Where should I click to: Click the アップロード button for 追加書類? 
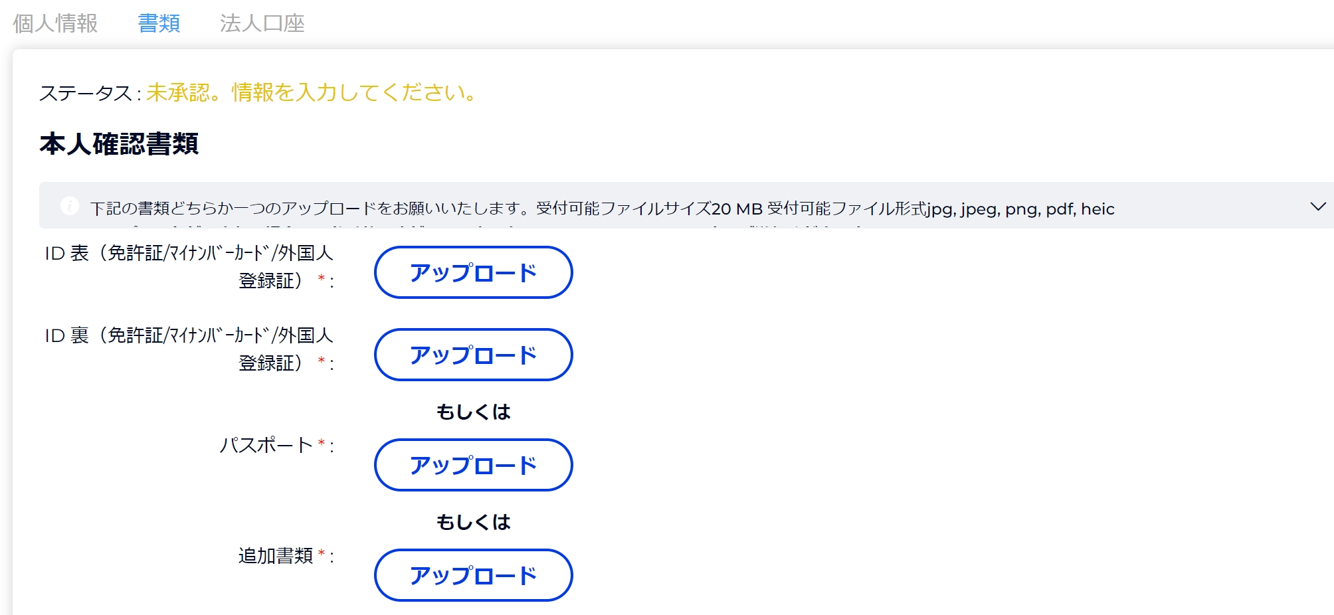pyautogui.click(x=474, y=575)
